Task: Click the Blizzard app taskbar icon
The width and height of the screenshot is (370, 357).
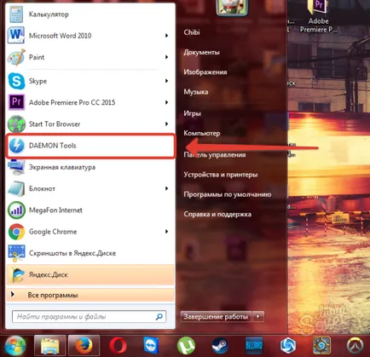Action: [x=254, y=346]
